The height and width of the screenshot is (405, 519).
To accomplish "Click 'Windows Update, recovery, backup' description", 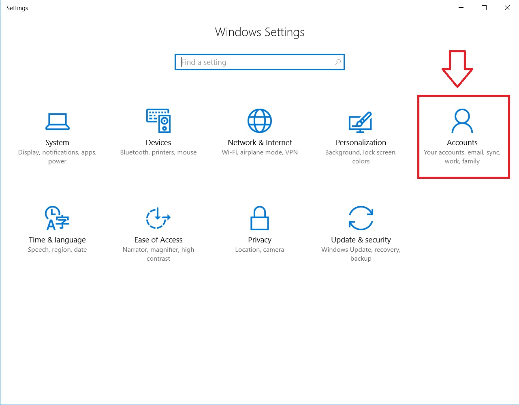I will [x=361, y=254].
